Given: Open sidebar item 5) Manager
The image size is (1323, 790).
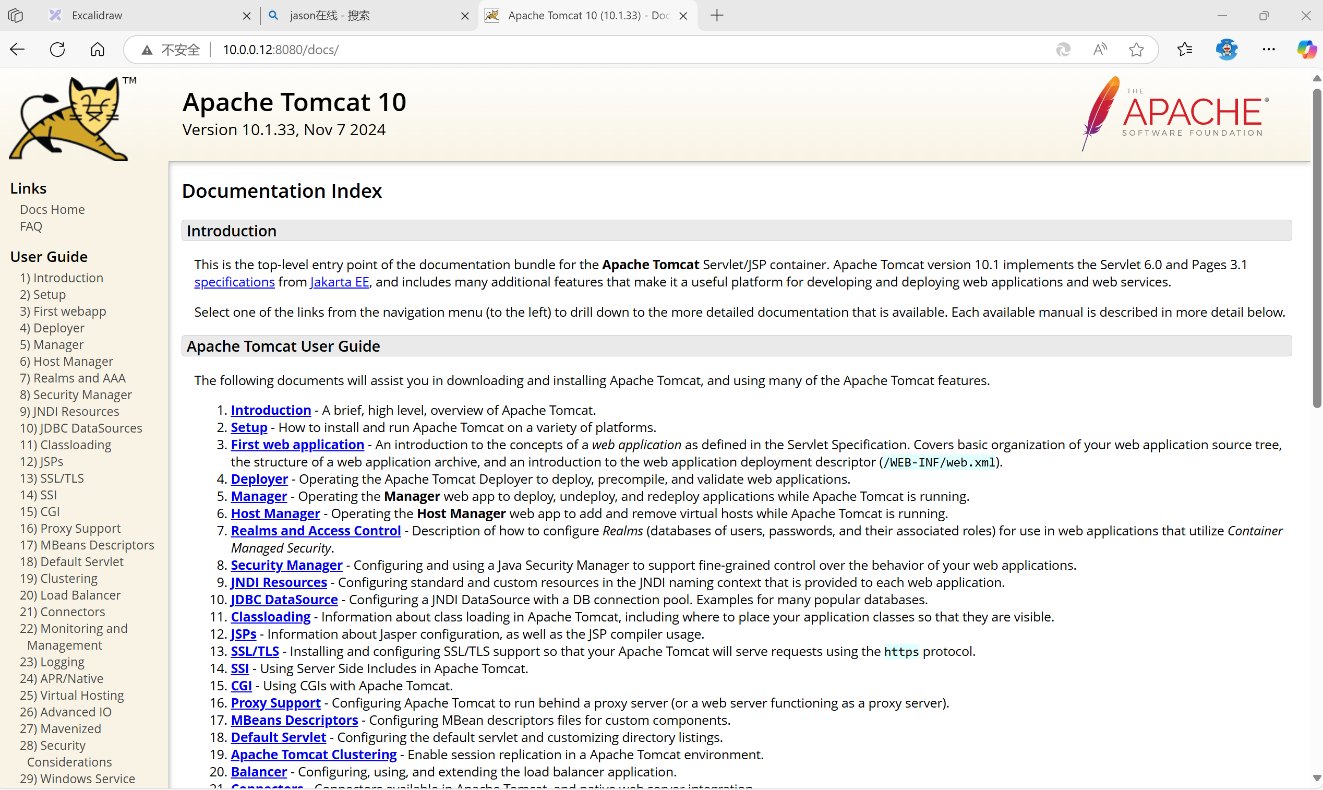Looking at the screenshot, I should click(x=52, y=344).
